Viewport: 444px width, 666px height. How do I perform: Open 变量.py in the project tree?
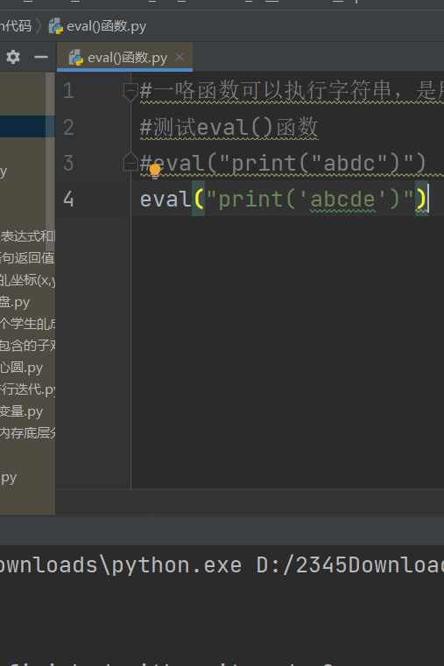pyautogui.click(x=22, y=411)
